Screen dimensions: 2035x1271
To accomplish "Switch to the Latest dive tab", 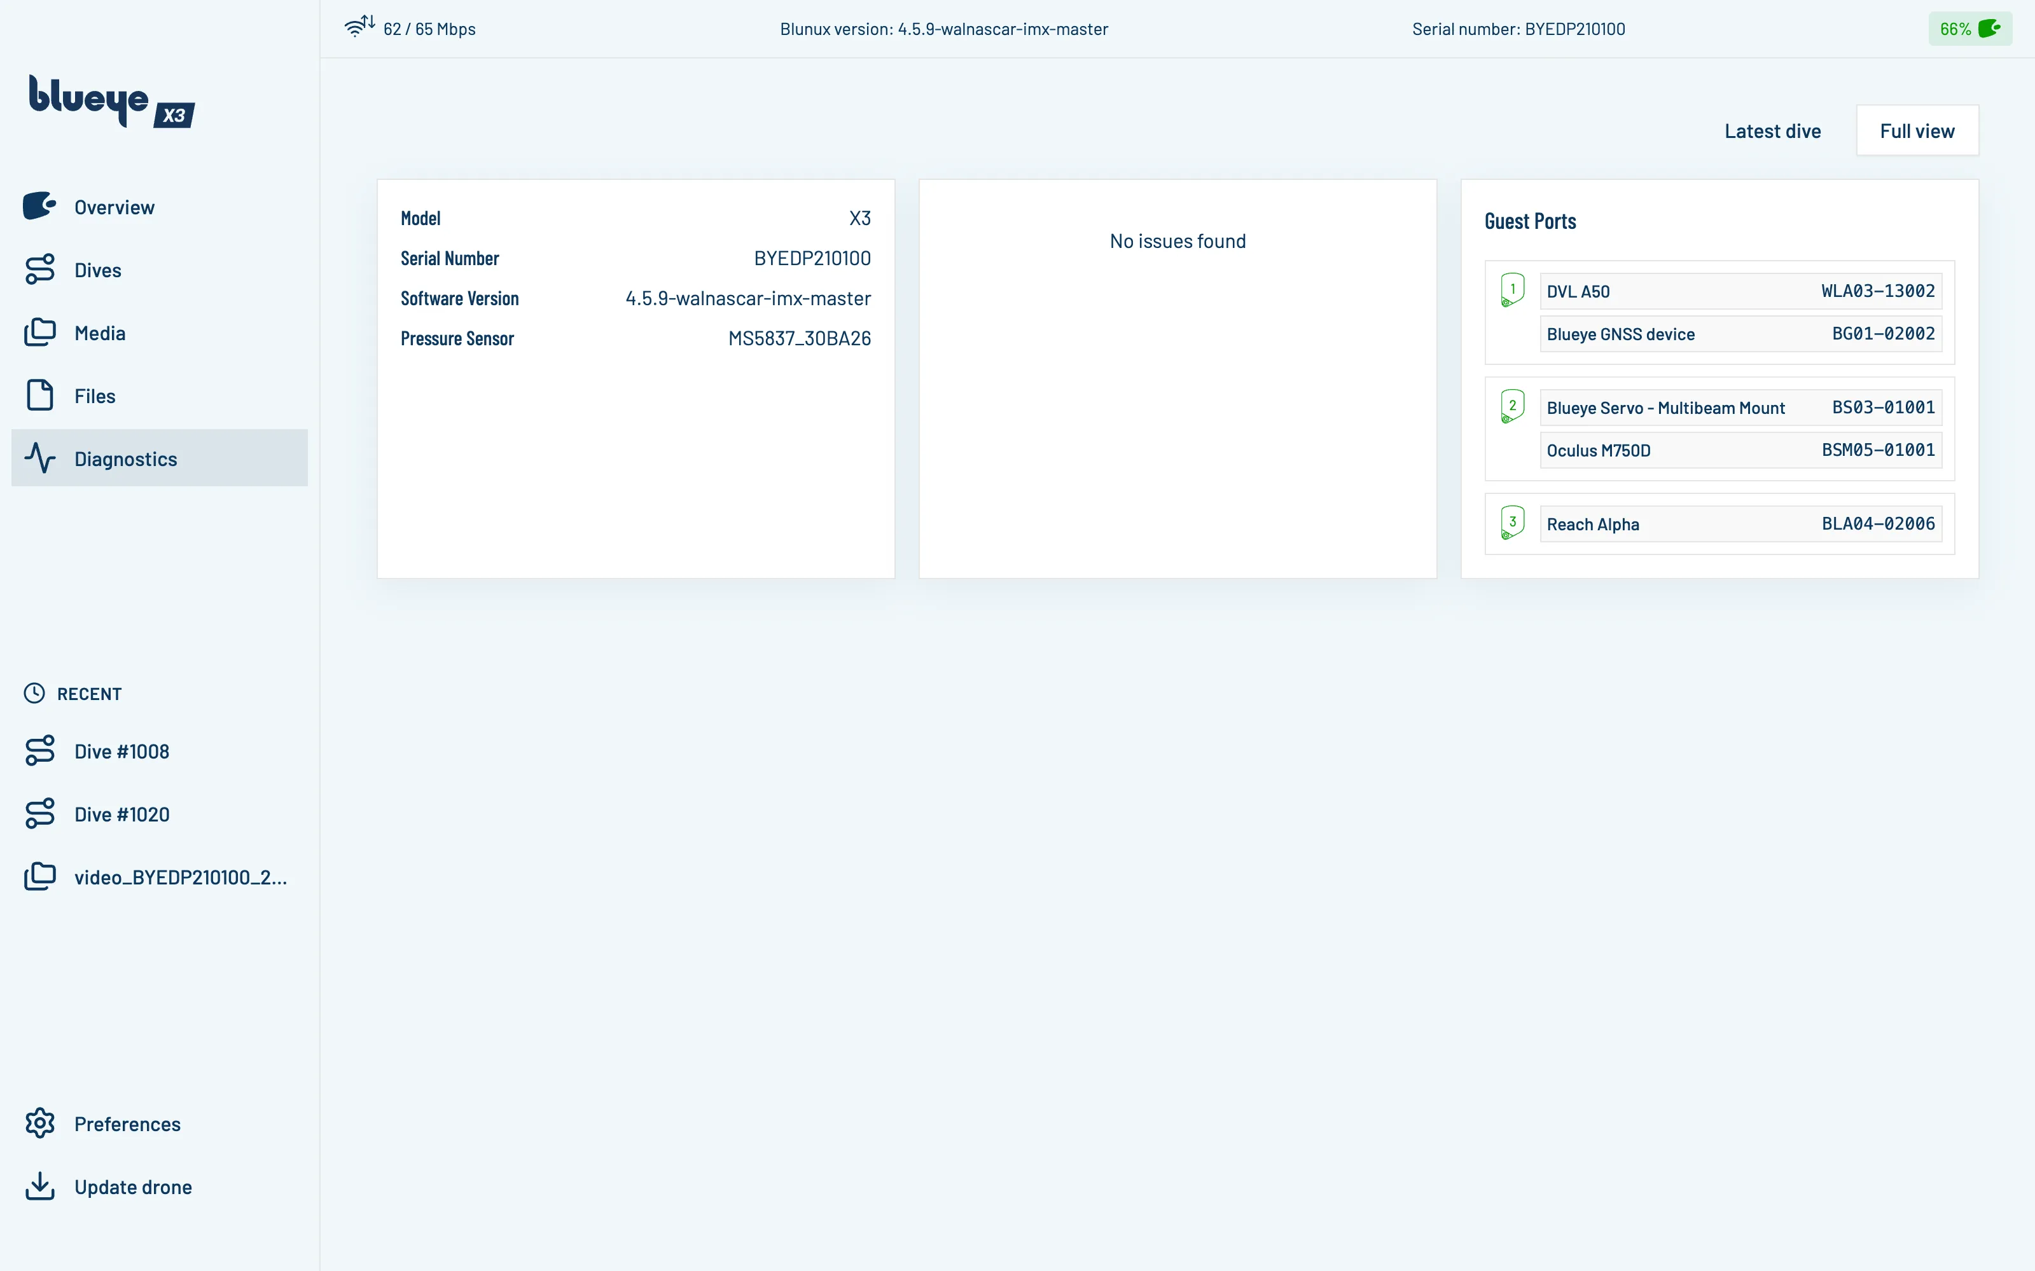I will coord(1773,131).
